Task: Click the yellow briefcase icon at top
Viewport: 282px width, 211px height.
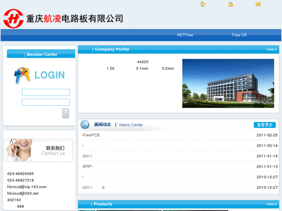Action: click(230, 4)
